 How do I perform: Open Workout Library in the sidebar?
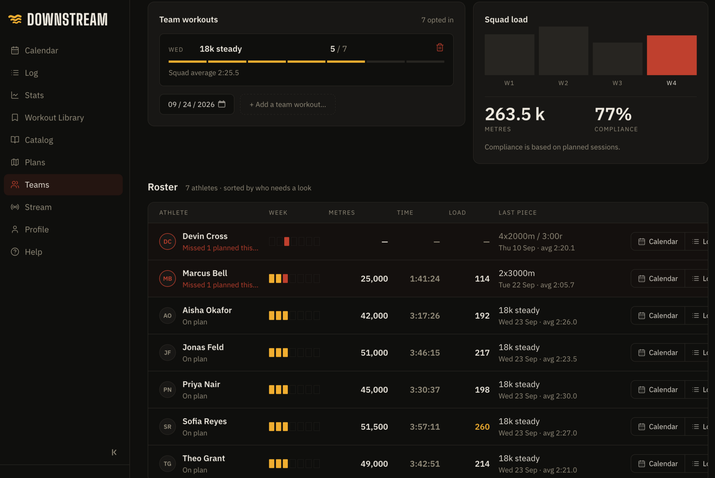click(63, 117)
